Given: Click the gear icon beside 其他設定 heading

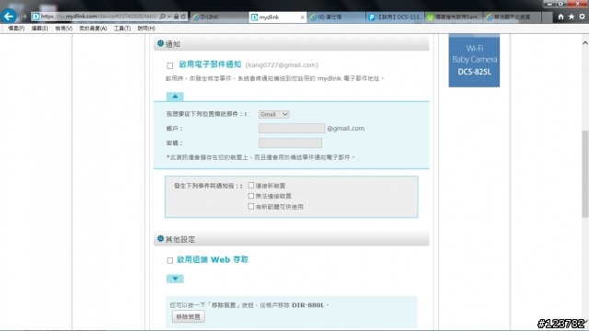Looking at the screenshot, I should (x=160, y=239).
